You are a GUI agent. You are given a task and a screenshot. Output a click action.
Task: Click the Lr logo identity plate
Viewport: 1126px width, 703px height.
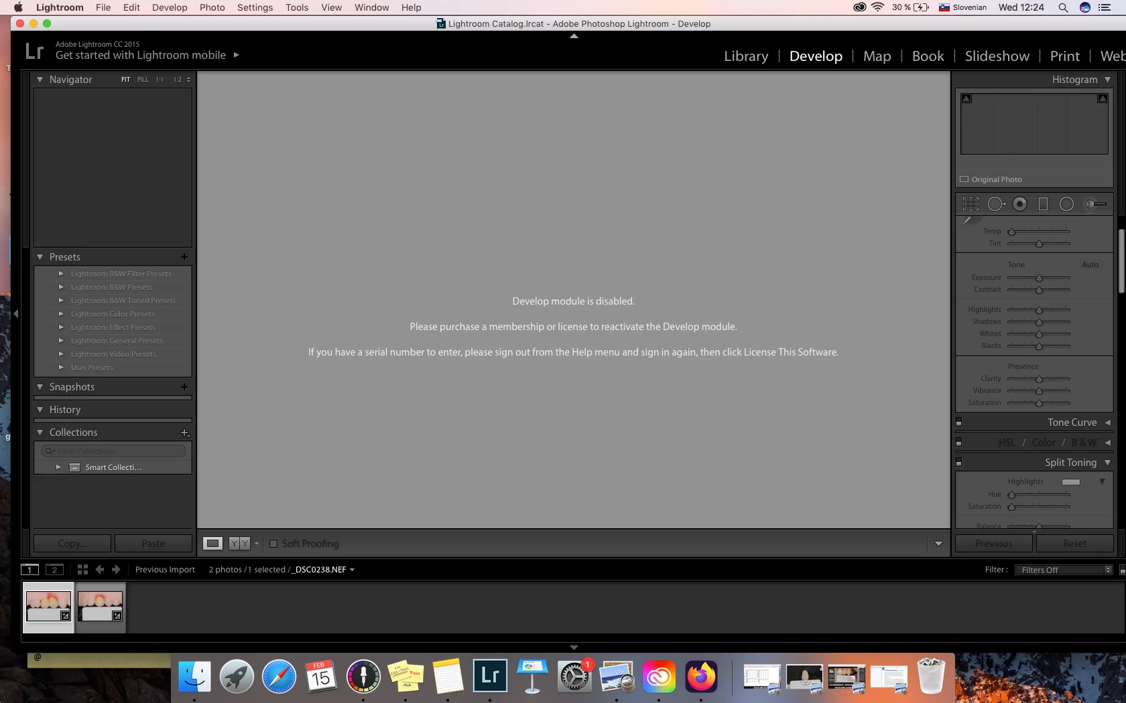pos(34,52)
